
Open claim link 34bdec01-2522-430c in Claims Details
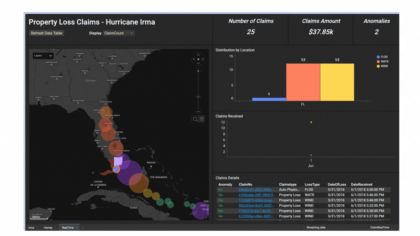click(257, 189)
